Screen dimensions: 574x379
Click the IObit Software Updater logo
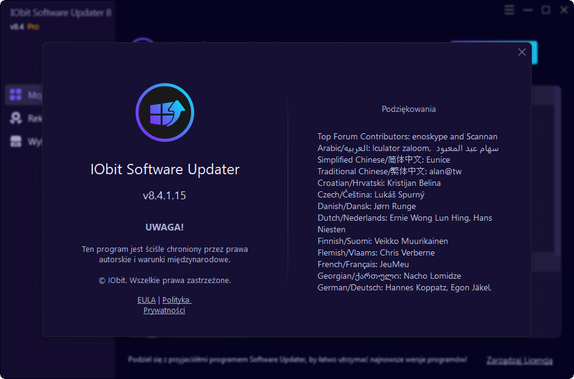click(x=165, y=112)
